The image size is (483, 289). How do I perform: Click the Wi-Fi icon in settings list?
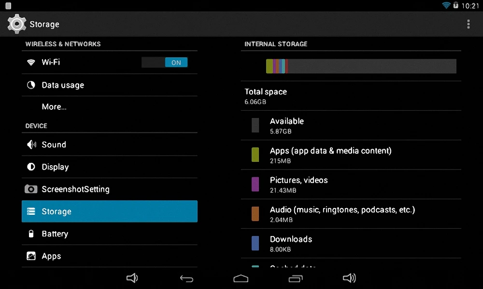(31, 62)
